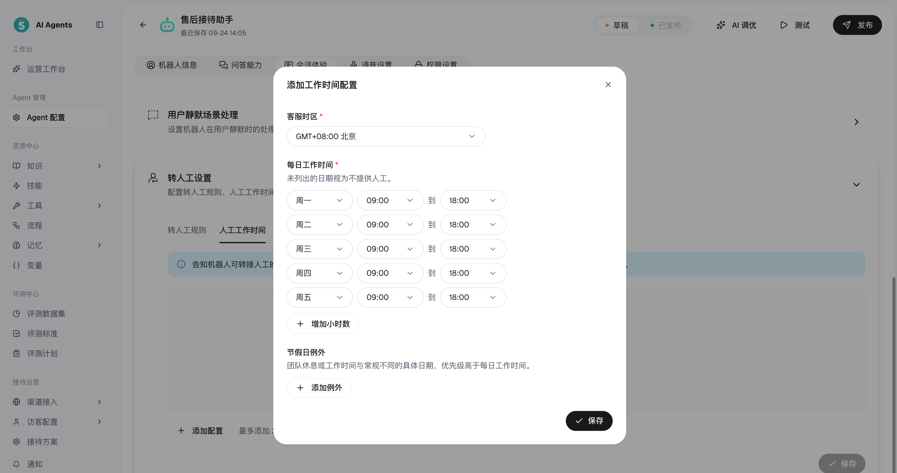Open 技能 in the sidebar
This screenshot has width=897, height=473.
58,186
